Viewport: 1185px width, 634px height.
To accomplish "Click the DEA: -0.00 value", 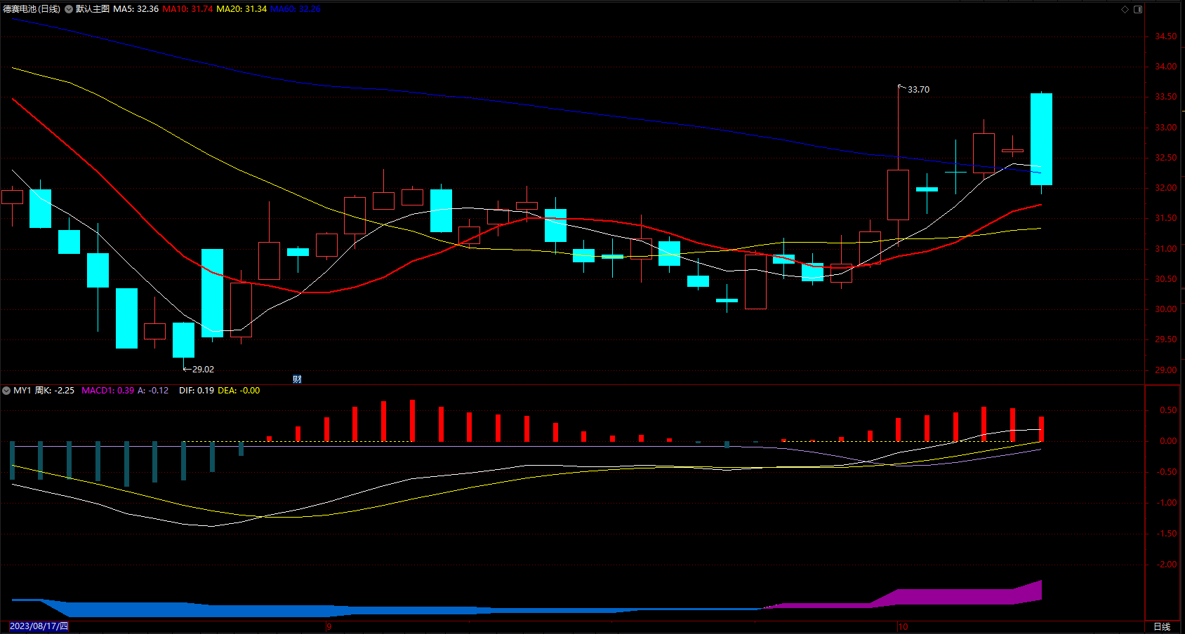I will point(239,391).
